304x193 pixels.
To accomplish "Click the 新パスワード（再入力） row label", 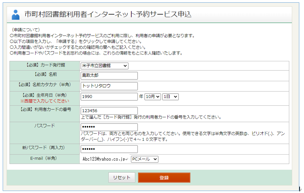I will coord(44,148).
